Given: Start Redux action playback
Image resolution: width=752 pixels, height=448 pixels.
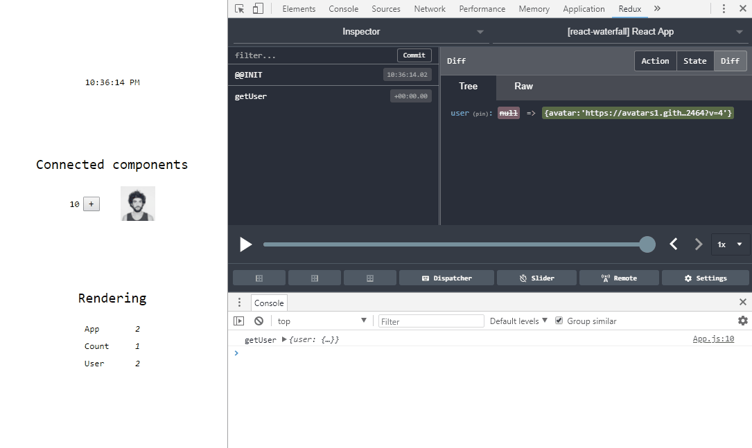Looking at the screenshot, I should (x=245, y=244).
